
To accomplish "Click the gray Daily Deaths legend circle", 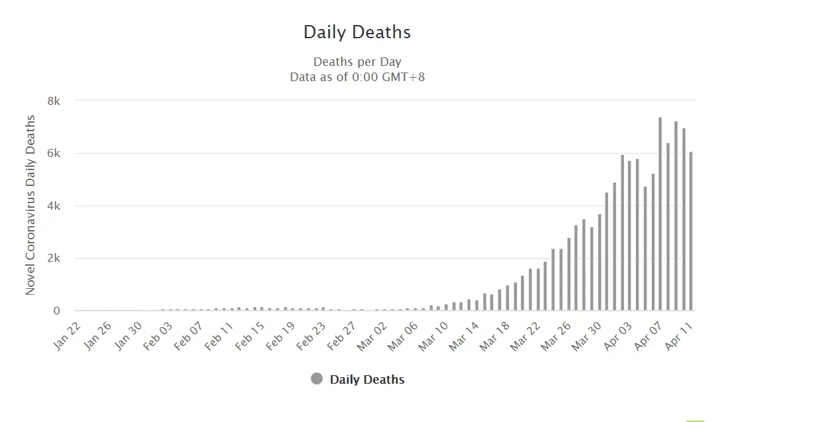I will point(316,378).
